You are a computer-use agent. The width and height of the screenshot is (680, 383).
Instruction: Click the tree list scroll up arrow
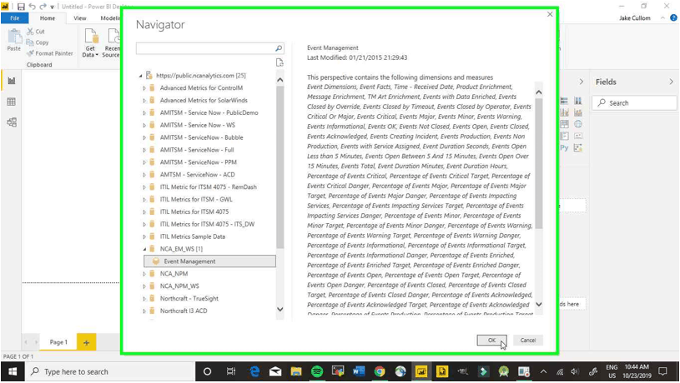(280, 80)
